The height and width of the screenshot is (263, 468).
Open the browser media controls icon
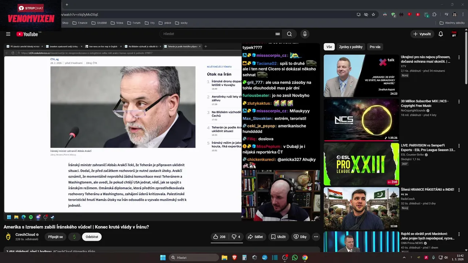point(446,15)
